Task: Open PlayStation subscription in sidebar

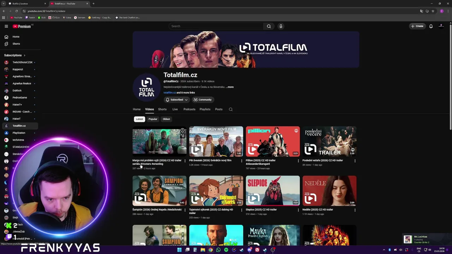Action: pos(19,133)
